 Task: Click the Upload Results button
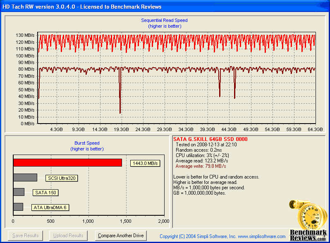(x=68, y=236)
